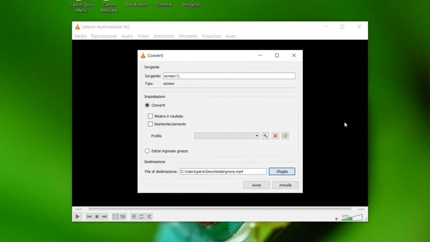Toggle fullscreen icon in VLC controls
Viewport: 430px width, 242px height.
point(115,216)
